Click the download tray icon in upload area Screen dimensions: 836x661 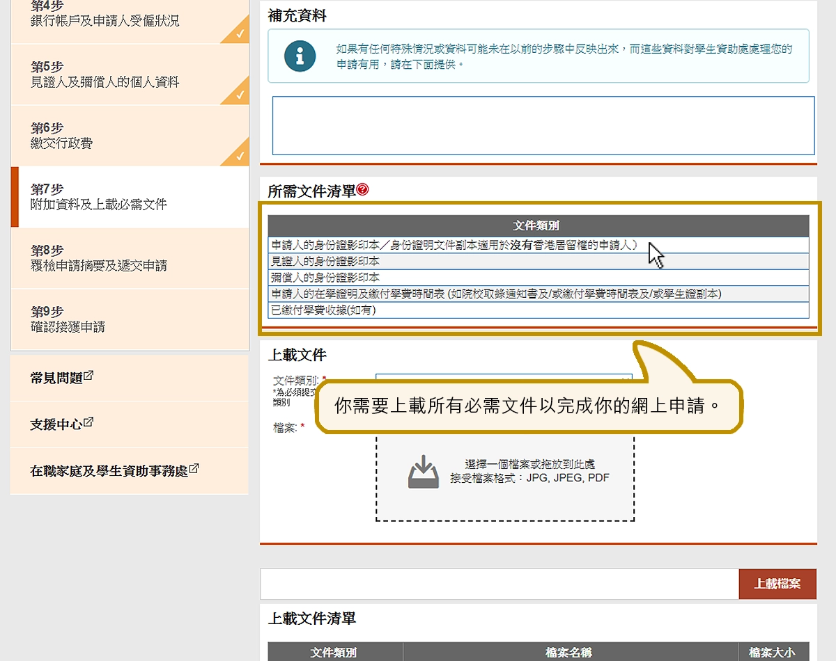pyautogui.click(x=424, y=472)
